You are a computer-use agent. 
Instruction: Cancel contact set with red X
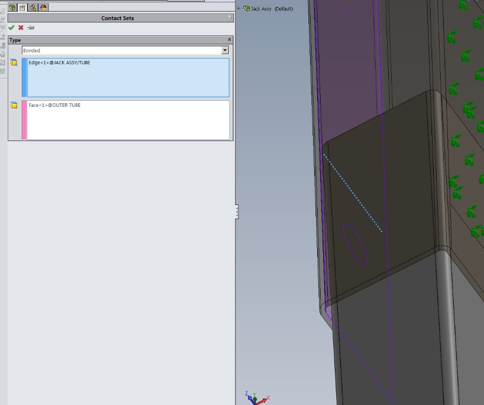(x=21, y=27)
